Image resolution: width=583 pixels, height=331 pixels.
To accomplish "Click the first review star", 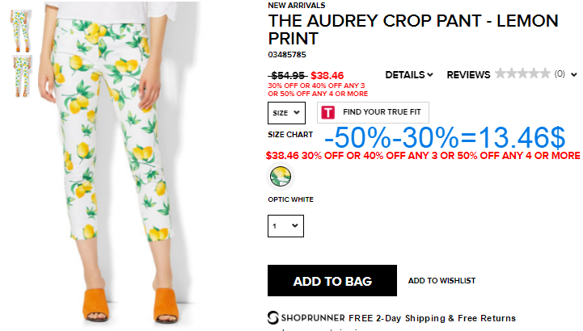I will [501, 73].
